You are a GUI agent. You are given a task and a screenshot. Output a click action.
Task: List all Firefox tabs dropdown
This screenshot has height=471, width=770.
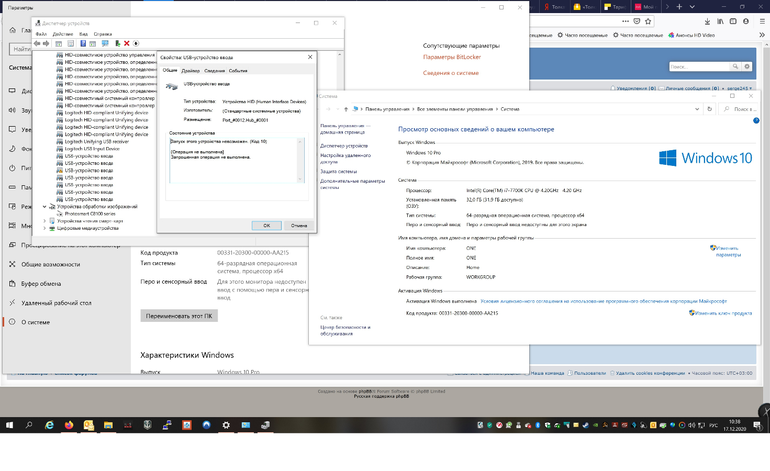[x=692, y=7]
